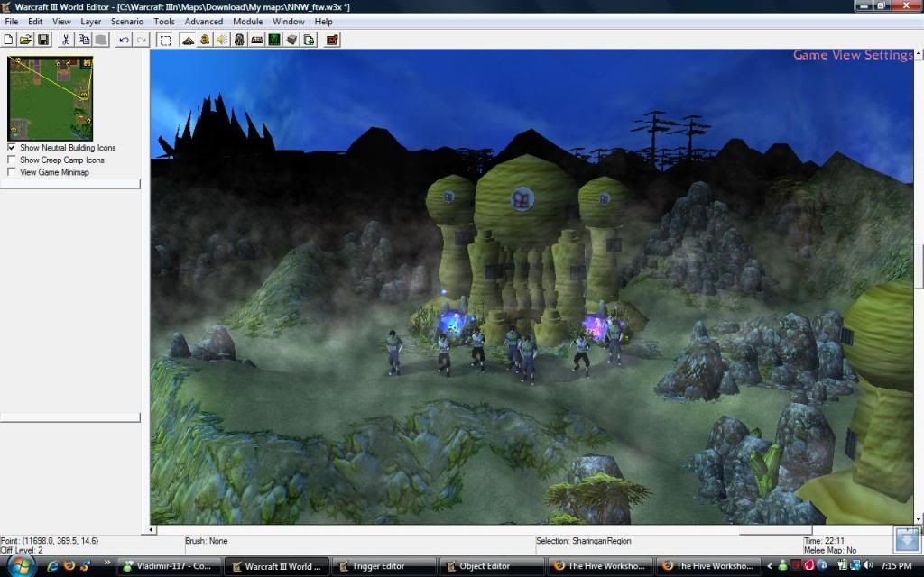This screenshot has height=577, width=924.
Task: Open the Import Manager toolbar icon
Action: pyautogui.click(x=310, y=40)
